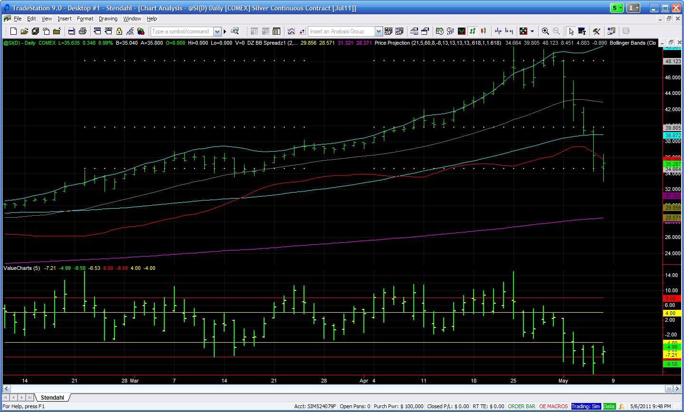Click the padlock lock icon in toolbar

tap(119, 31)
